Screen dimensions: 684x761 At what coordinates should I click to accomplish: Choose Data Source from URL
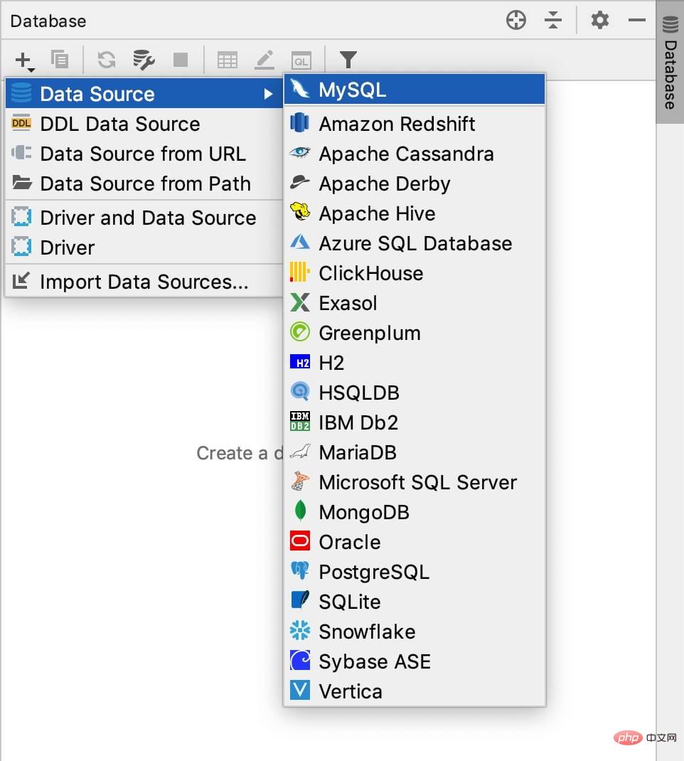coord(144,154)
